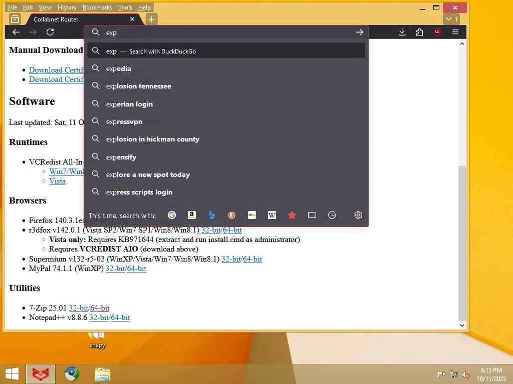Select the Collabnet Router tab
513x384 pixels.
tap(84, 19)
